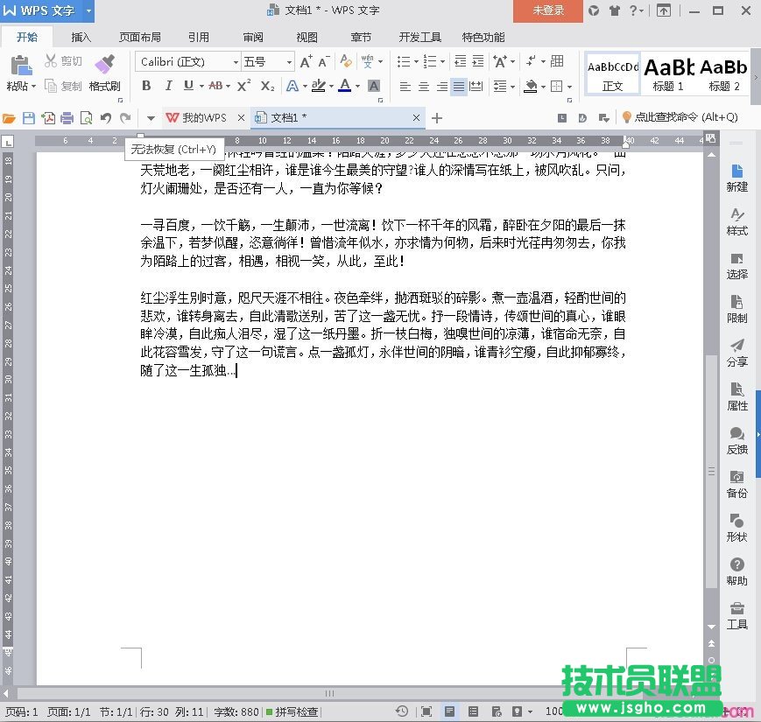Expand the font size 五号 dropdown
The height and width of the screenshot is (722, 761).
(x=288, y=62)
